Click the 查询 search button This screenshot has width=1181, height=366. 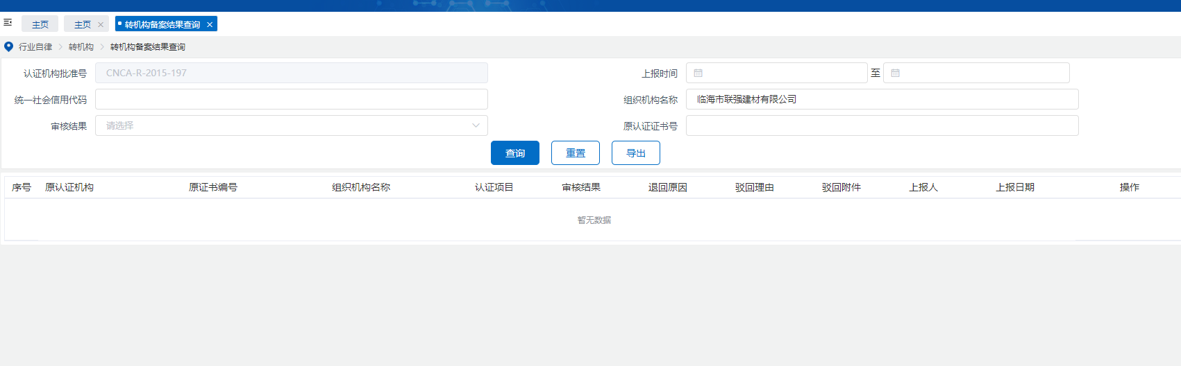(515, 153)
